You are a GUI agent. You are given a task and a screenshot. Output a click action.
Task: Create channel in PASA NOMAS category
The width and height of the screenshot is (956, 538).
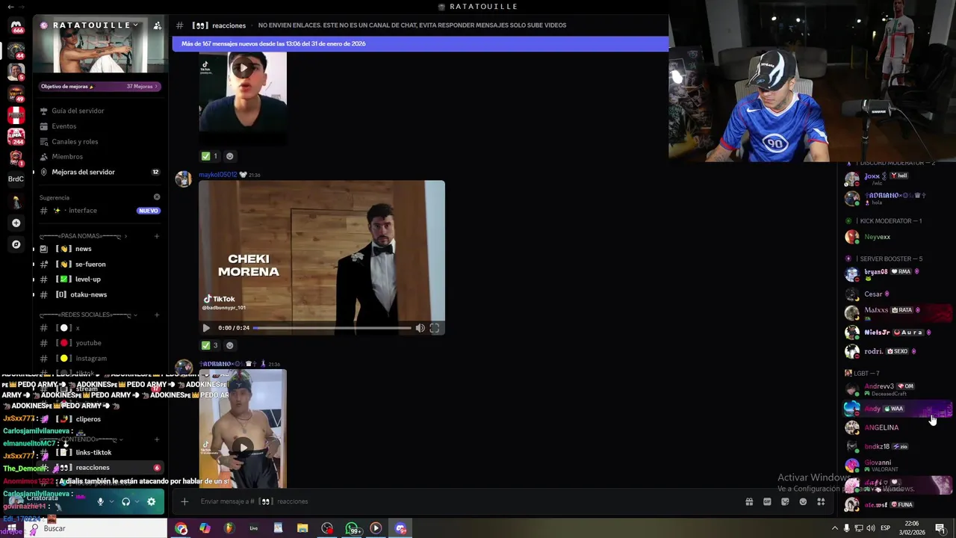point(157,236)
